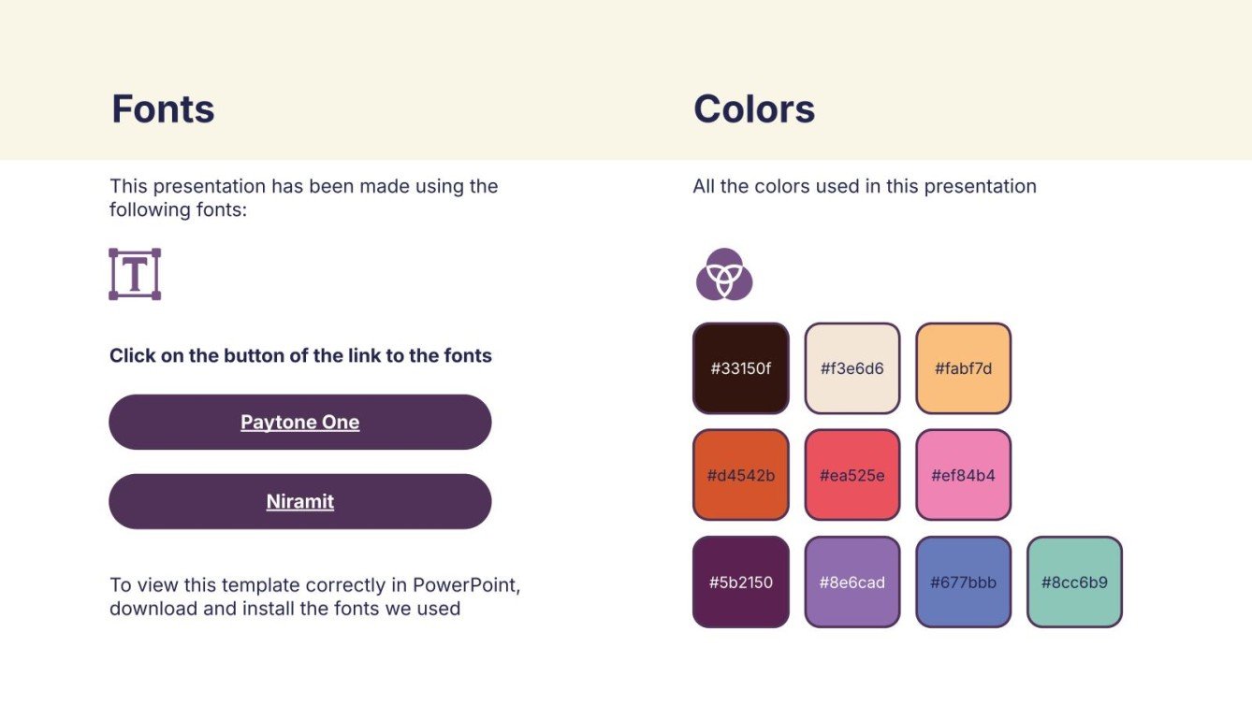The image size is (1252, 704).
Task: Select the pink #ef84b4 swatch
Action: point(963,475)
